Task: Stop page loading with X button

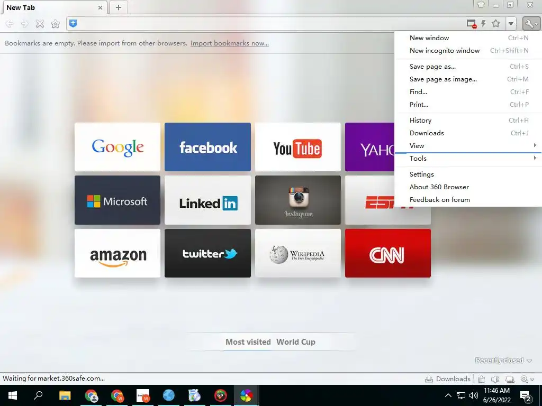Action: 40,23
